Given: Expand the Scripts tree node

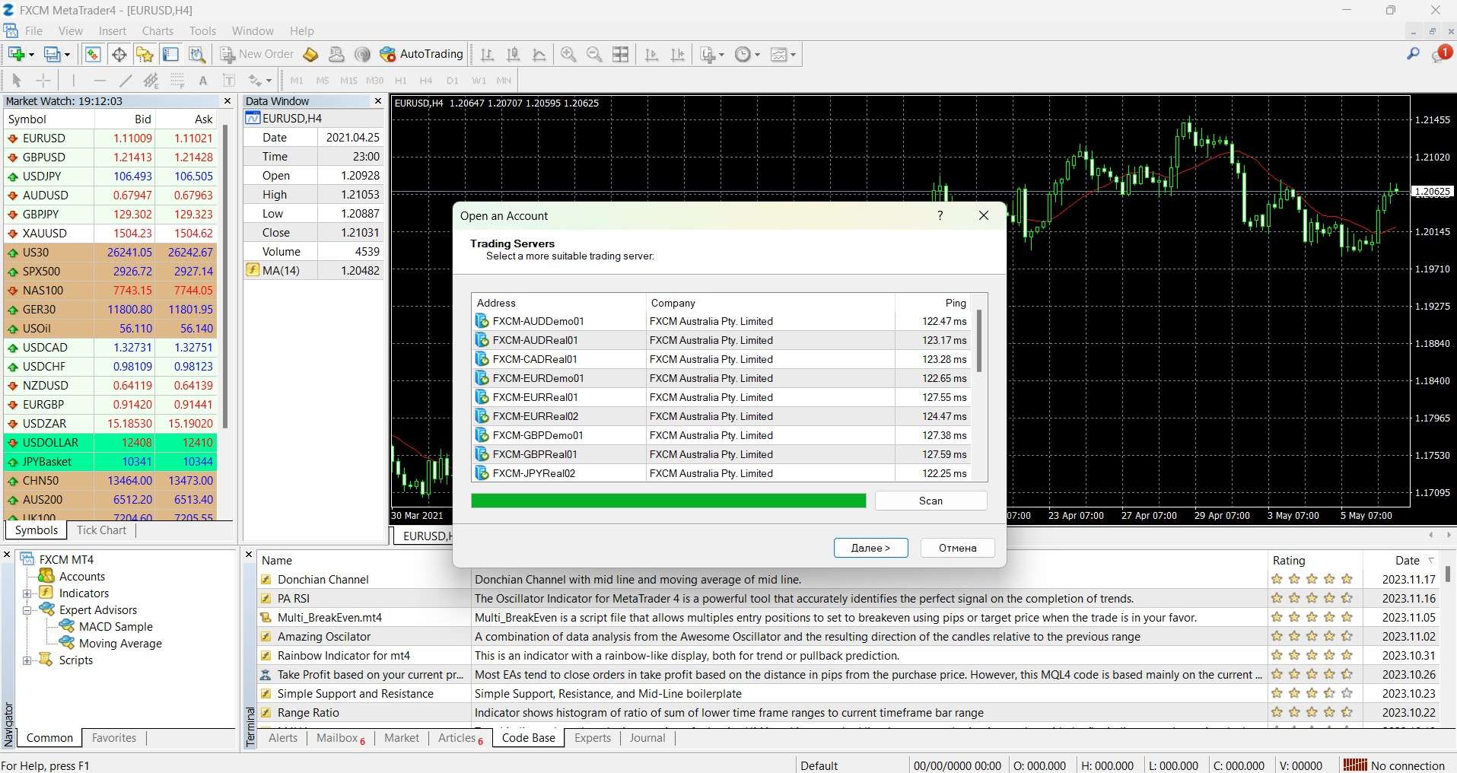Looking at the screenshot, I should 27,660.
